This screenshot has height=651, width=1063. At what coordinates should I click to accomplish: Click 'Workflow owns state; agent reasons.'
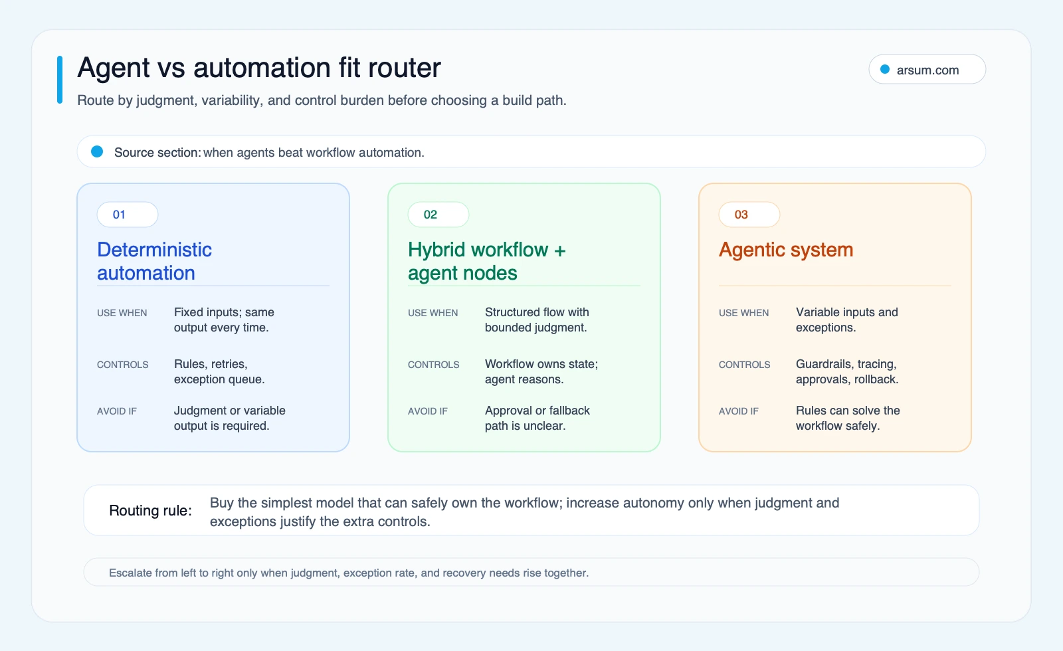pyautogui.click(x=541, y=371)
